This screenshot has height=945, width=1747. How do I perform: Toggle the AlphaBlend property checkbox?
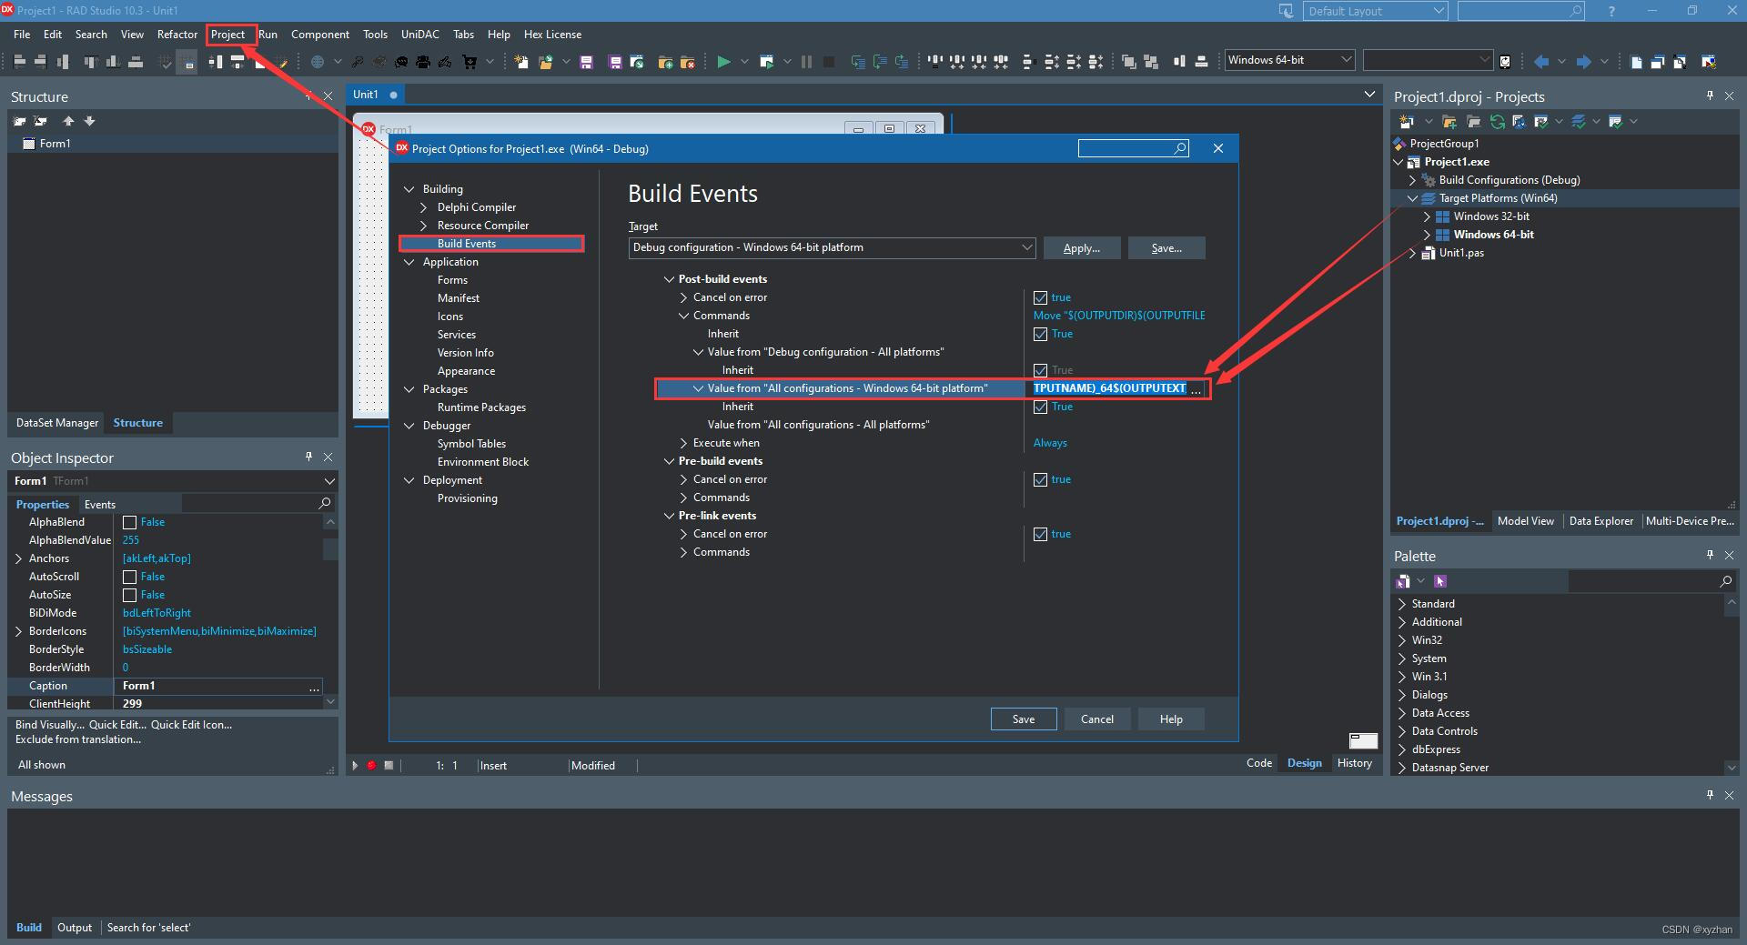point(129,522)
